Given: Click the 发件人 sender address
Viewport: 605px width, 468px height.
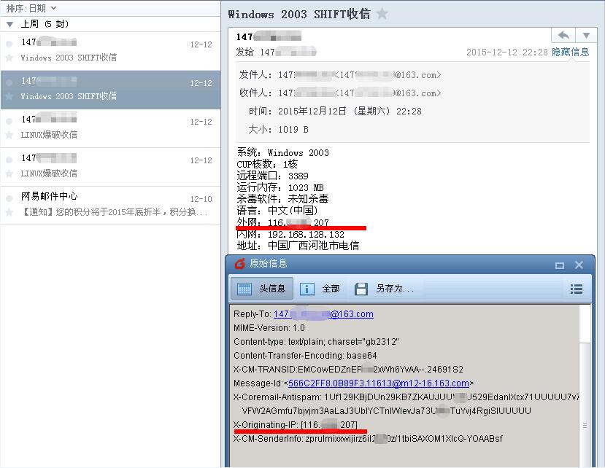Looking at the screenshot, I should [x=360, y=75].
